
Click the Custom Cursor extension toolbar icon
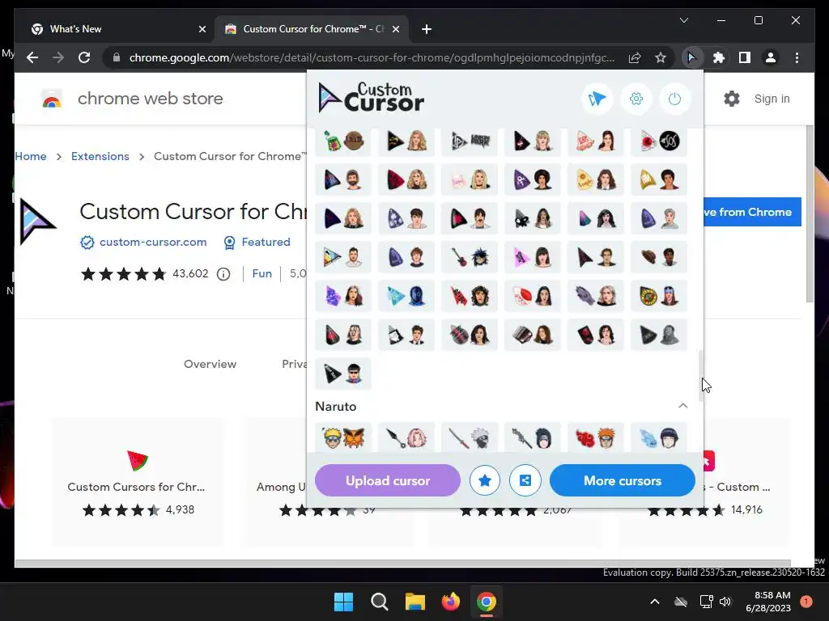pyautogui.click(x=691, y=57)
